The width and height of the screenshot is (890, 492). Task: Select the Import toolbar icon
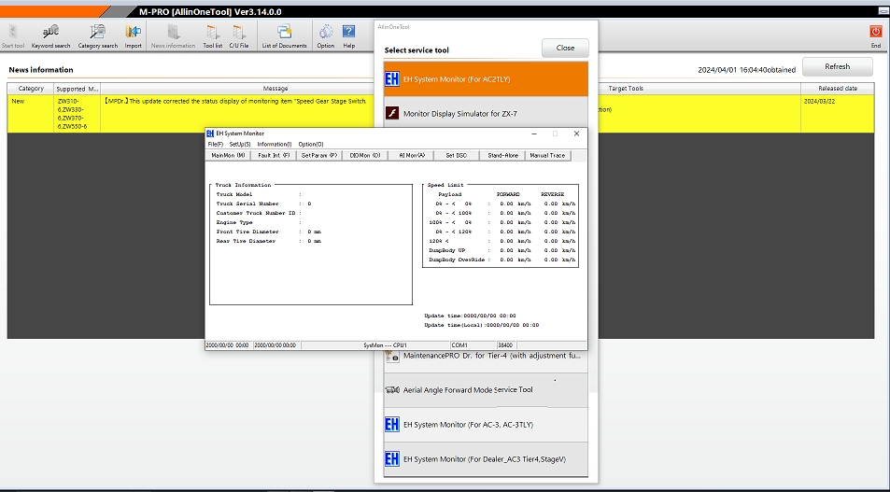(x=133, y=35)
